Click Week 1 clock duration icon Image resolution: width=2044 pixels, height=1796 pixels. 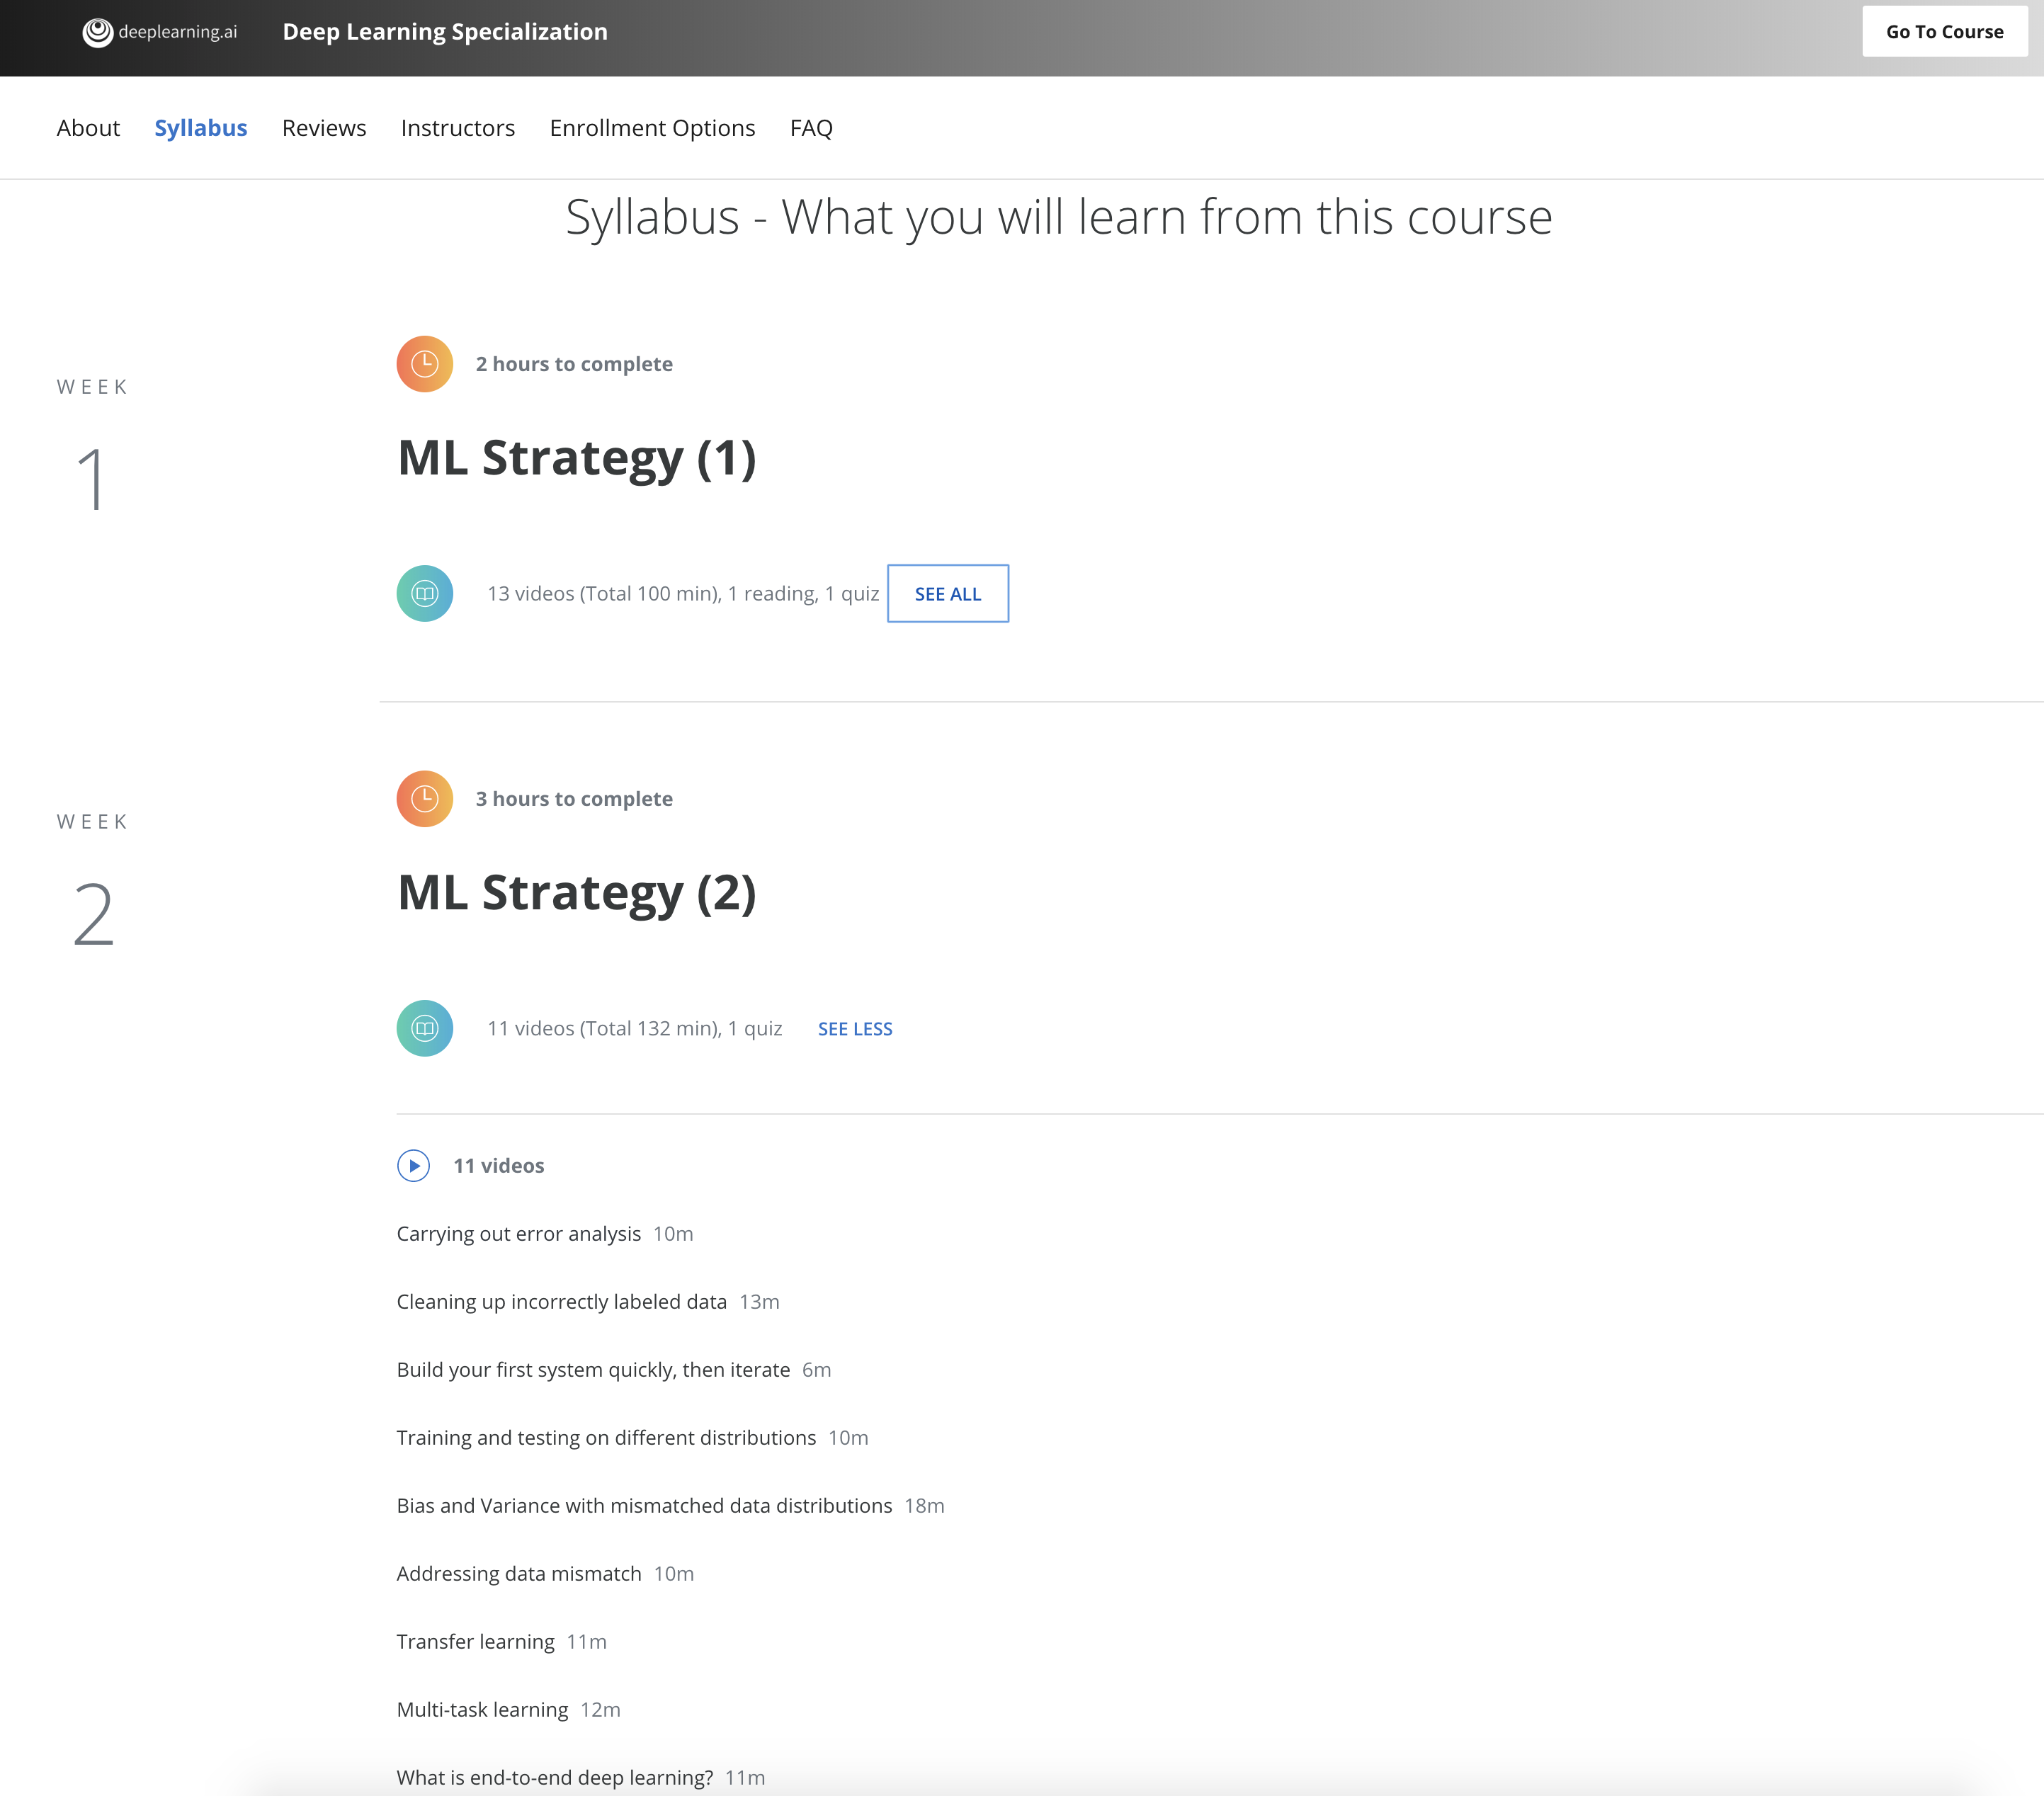click(x=425, y=364)
